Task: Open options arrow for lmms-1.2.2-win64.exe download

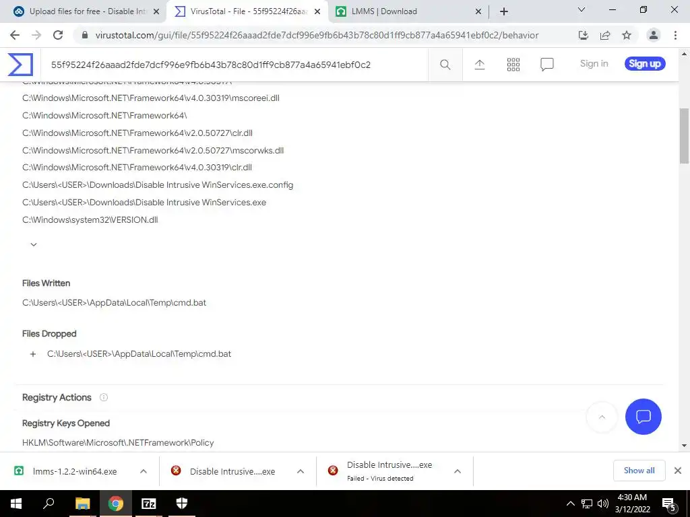Action: point(144,471)
